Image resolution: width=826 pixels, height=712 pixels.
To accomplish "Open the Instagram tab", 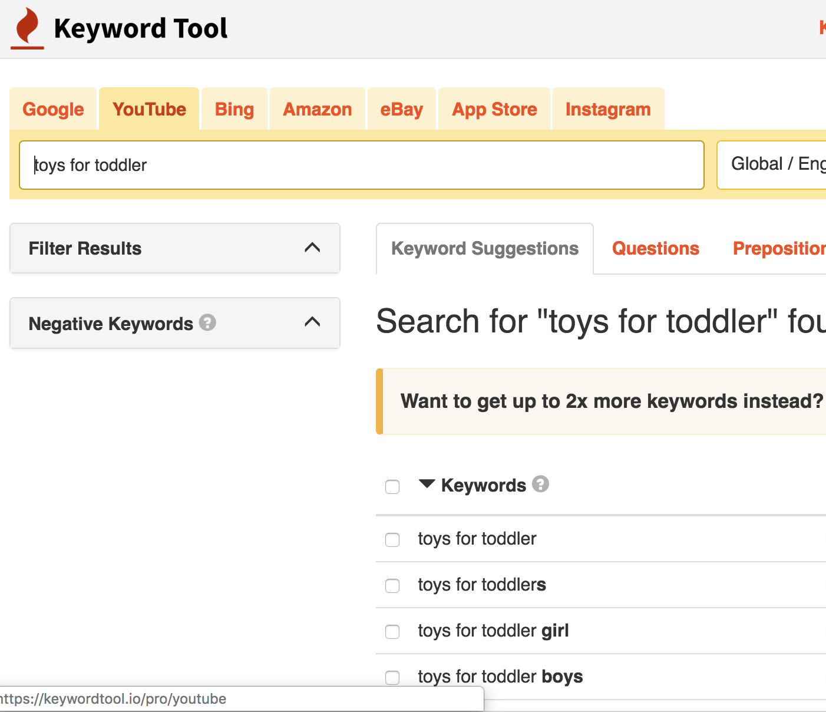I will pyautogui.click(x=608, y=109).
